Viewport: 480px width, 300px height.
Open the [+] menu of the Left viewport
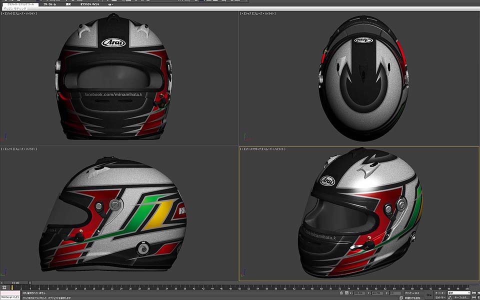[x=3, y=149]
